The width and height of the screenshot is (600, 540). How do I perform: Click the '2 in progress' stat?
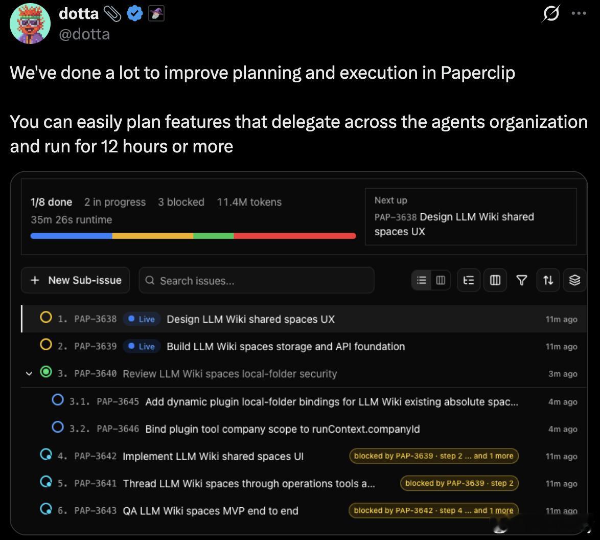tap(115, 202)
